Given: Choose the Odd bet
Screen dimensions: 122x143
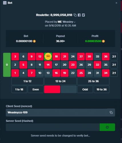Looking at the screenshot, I should (85, 90).
